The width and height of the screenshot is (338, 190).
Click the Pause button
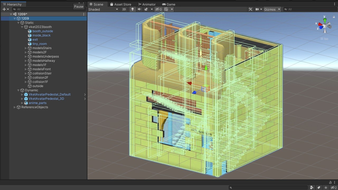pyautogui.click(x=79, y=7)
